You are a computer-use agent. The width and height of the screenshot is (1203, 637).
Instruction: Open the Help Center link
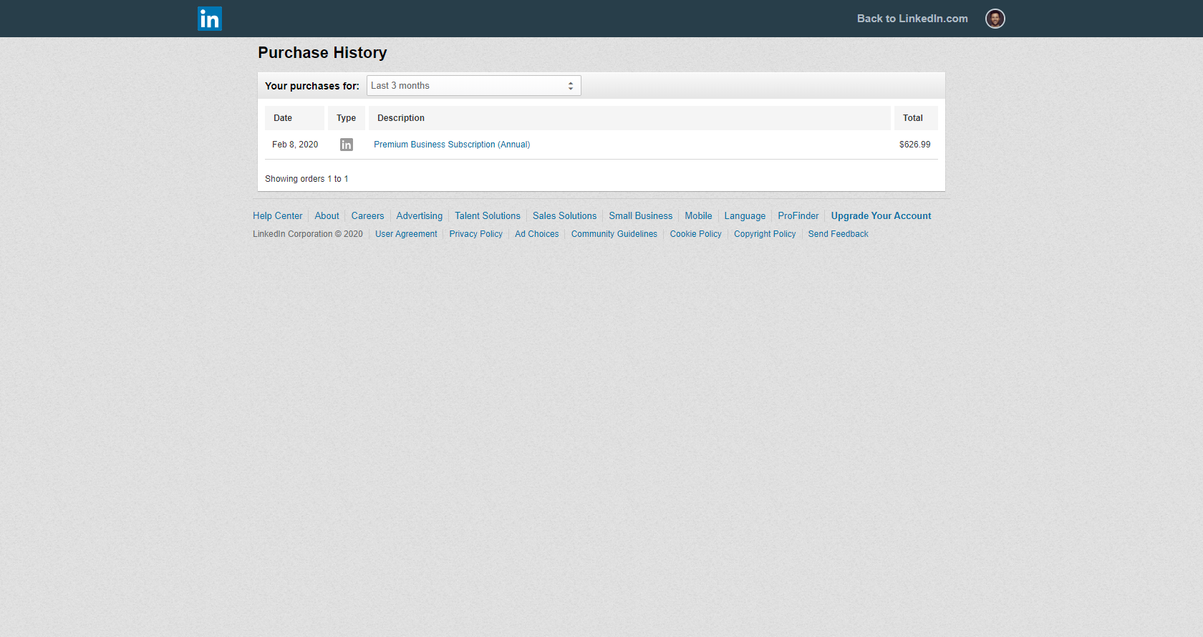click(x=278, y=215)
